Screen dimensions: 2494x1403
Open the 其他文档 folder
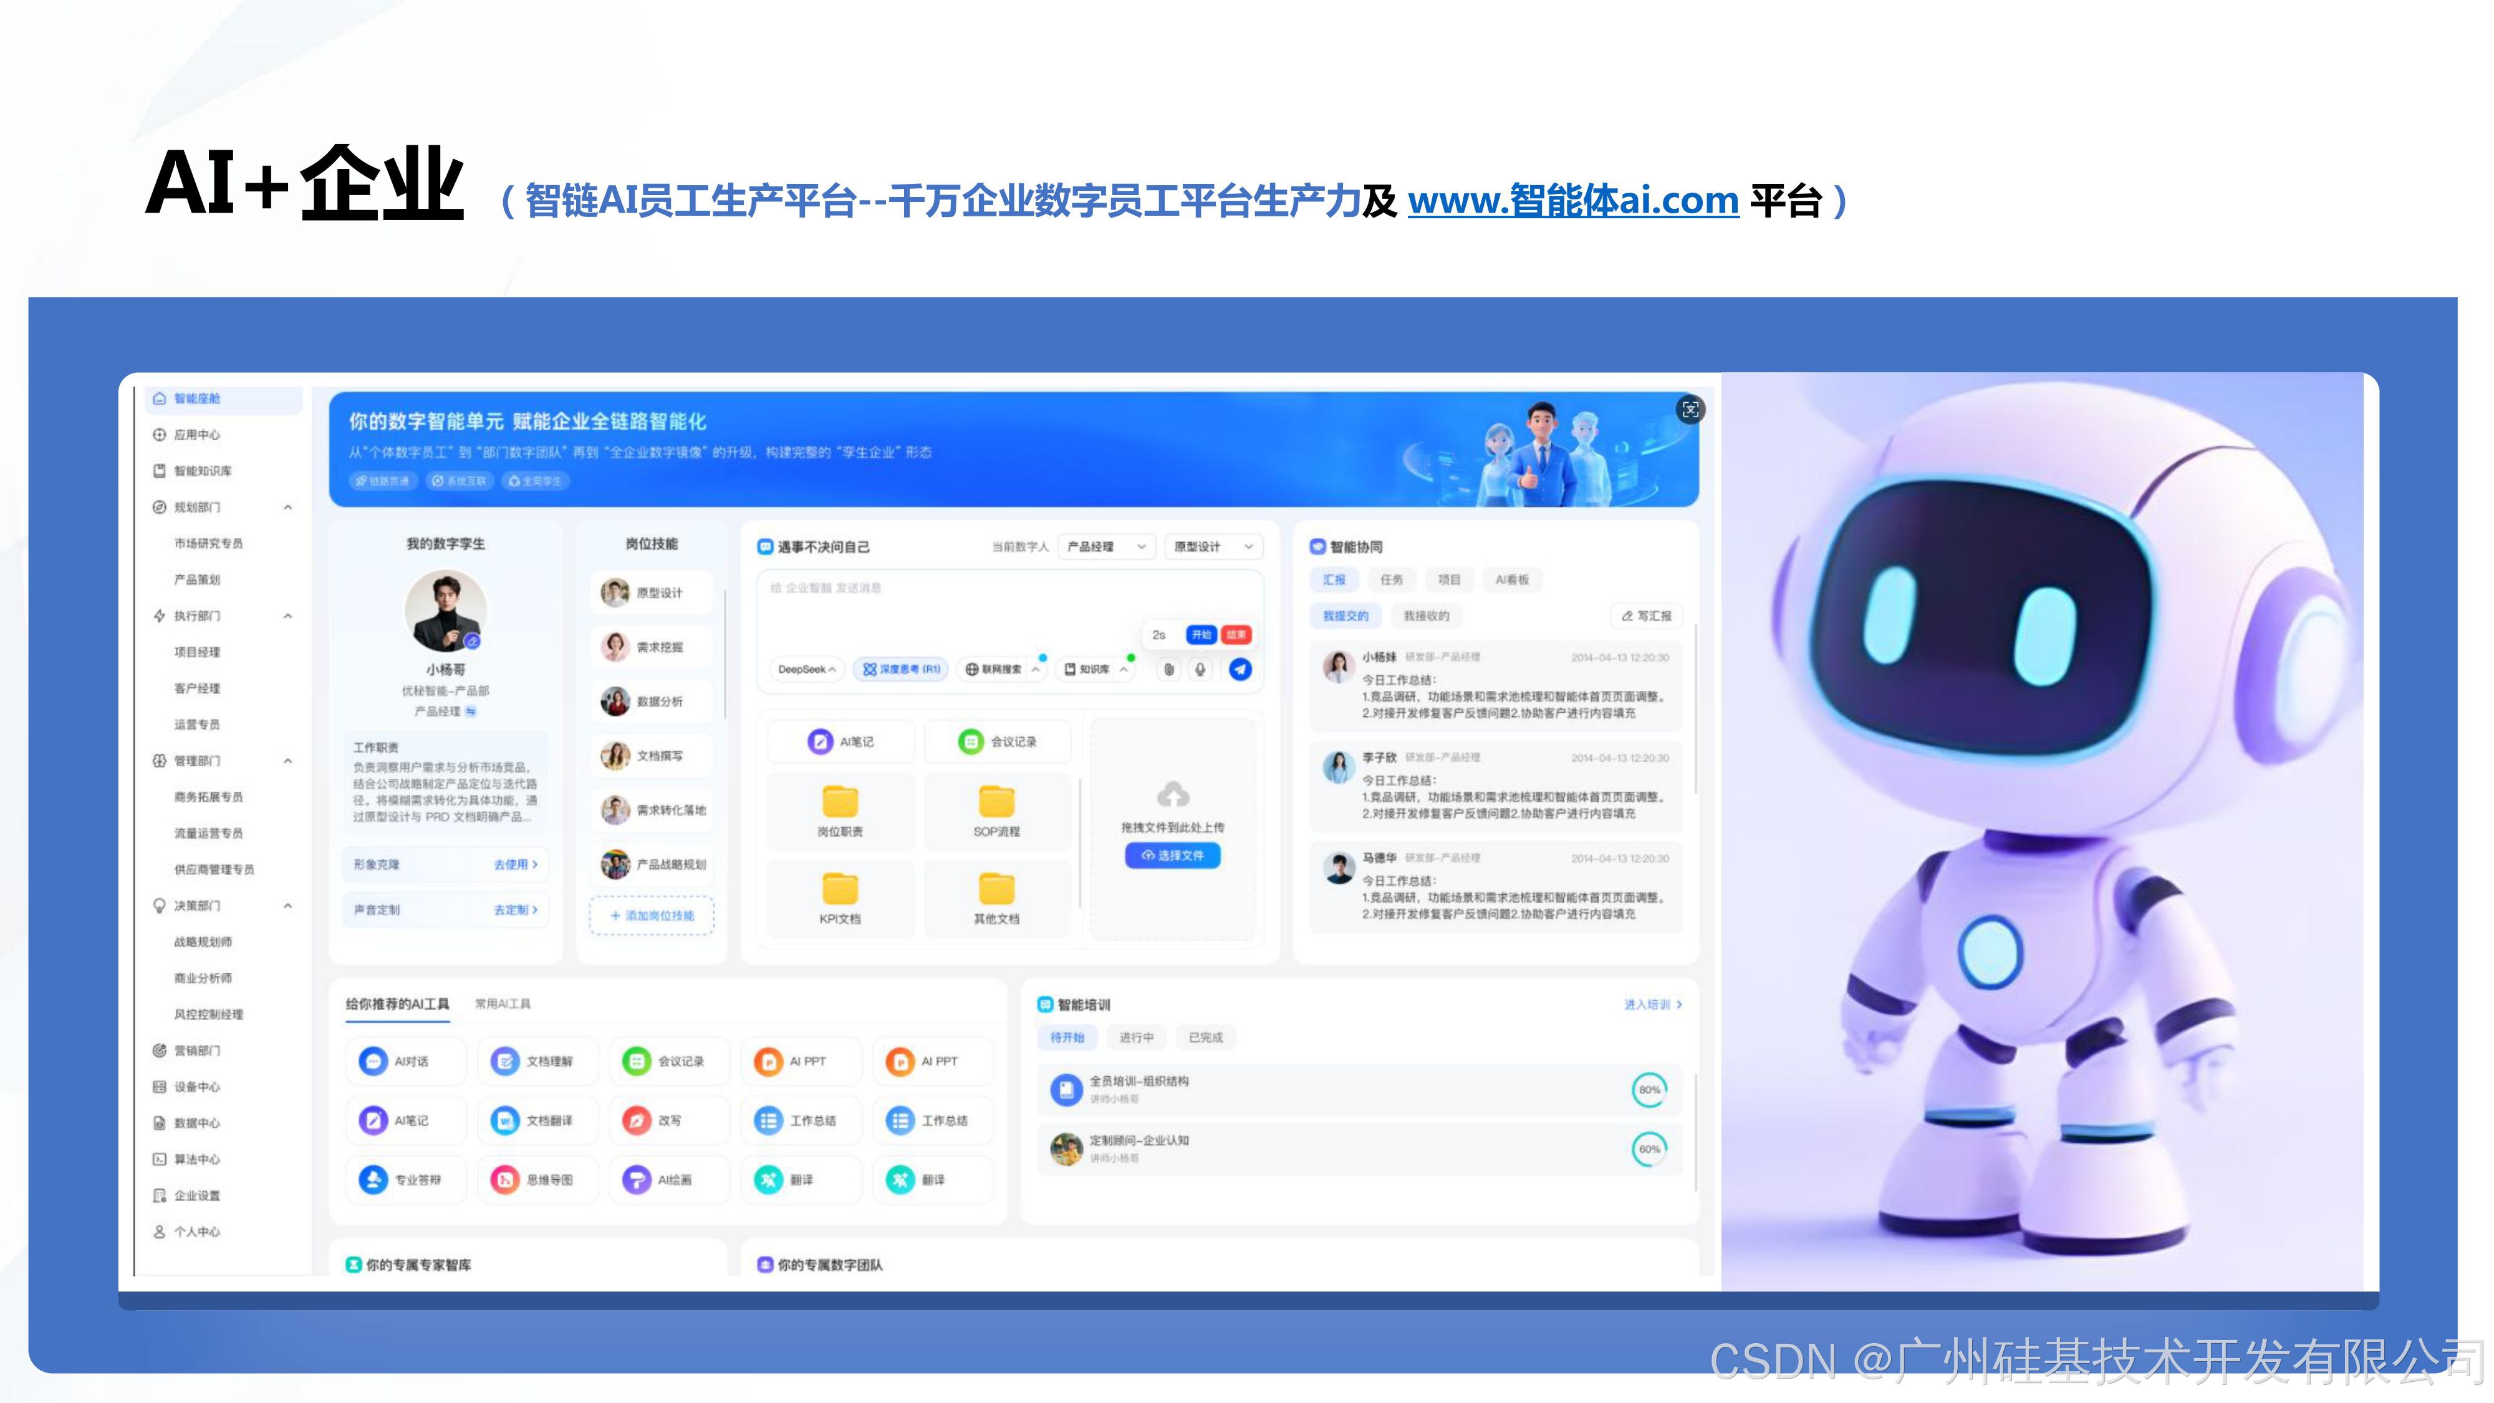pos(996,899)
